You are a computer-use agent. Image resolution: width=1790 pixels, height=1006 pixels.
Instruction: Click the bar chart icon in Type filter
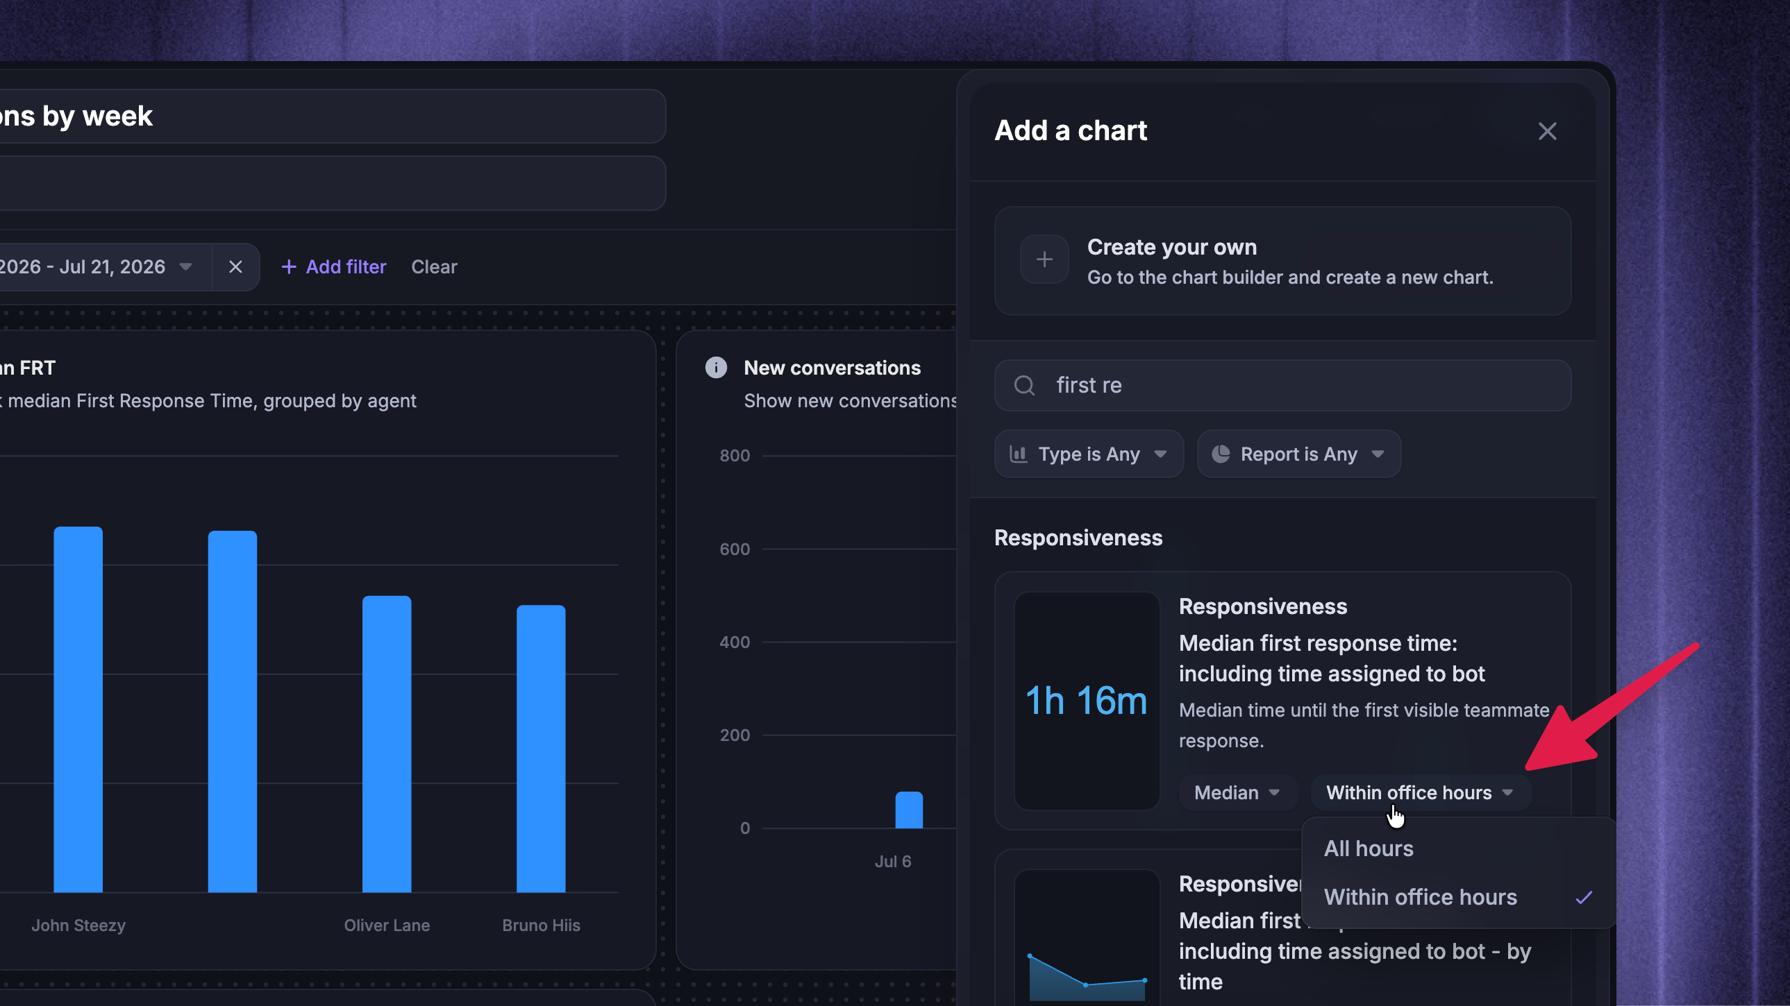[x=1018, y=454]
